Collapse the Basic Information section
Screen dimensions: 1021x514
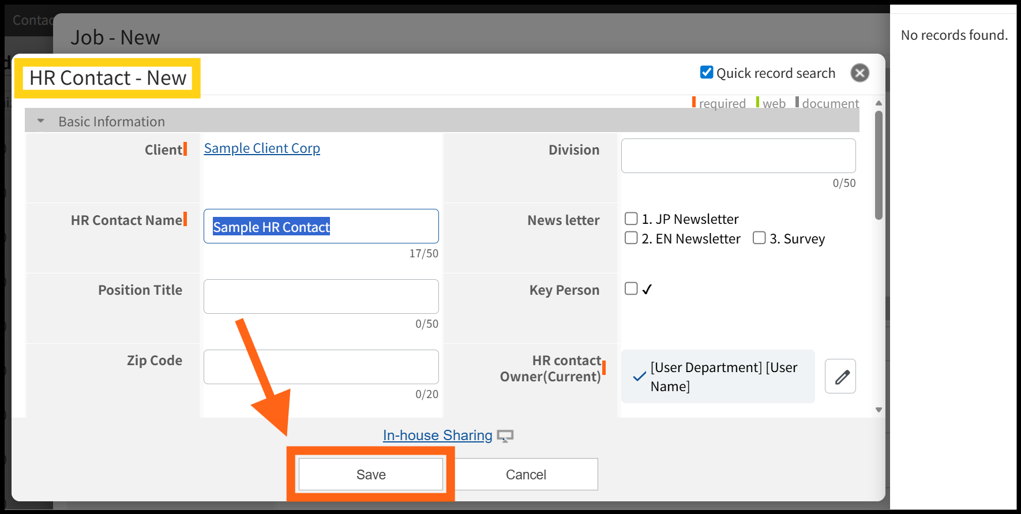(41, 121)
